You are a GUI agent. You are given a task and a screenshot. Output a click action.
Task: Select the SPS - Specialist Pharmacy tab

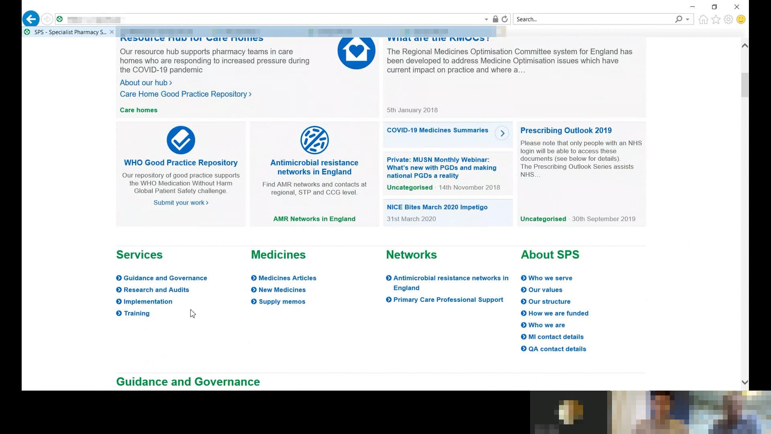(x=68, y=32)
